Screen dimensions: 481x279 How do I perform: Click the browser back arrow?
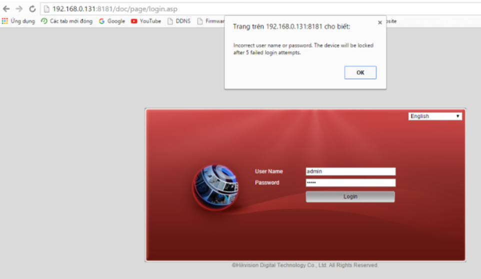[6, 9]
